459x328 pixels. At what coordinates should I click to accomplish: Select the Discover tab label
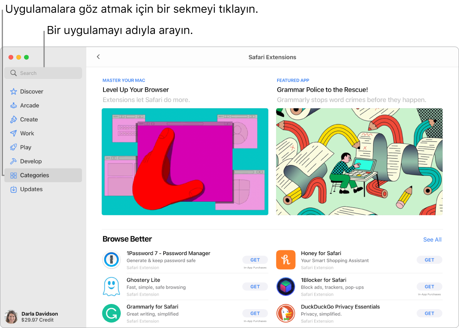coord(32,91)
